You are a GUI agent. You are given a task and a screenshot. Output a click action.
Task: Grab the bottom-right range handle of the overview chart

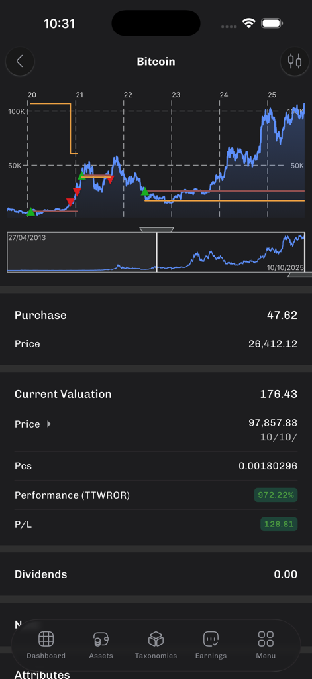300,275
